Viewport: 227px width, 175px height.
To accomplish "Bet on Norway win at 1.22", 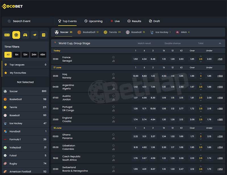I will (x=153, y=76).
